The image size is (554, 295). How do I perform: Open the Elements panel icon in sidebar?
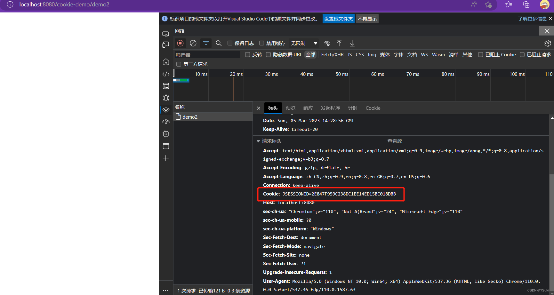166,74
